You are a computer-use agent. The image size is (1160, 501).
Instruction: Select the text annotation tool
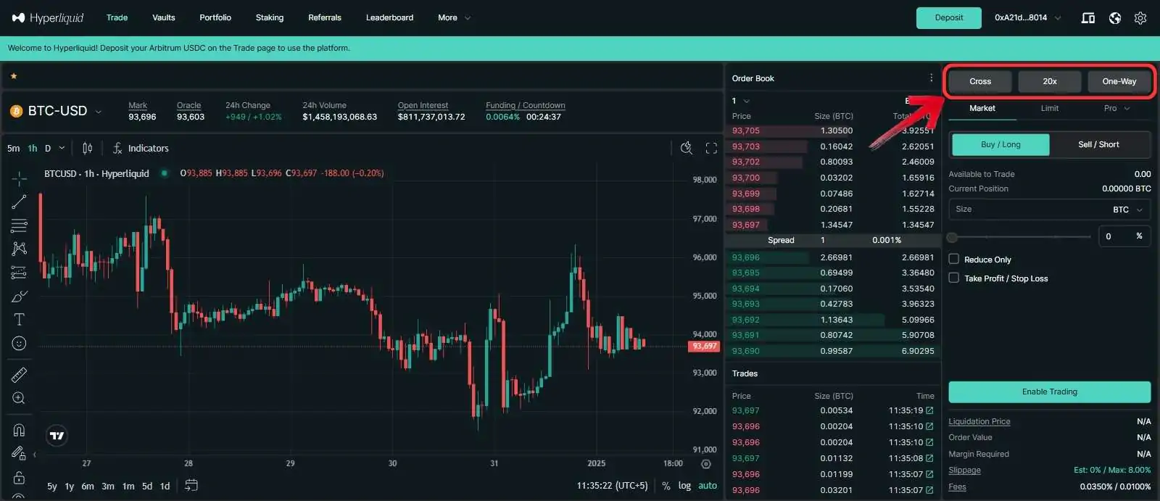click(x=20, y=320)
